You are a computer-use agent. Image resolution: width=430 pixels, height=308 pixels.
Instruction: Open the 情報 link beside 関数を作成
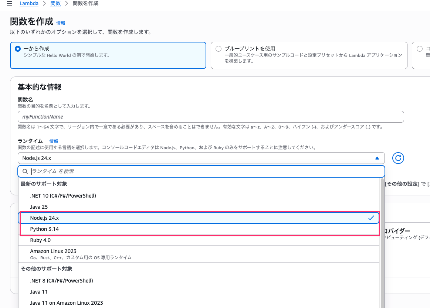point(61,23)
